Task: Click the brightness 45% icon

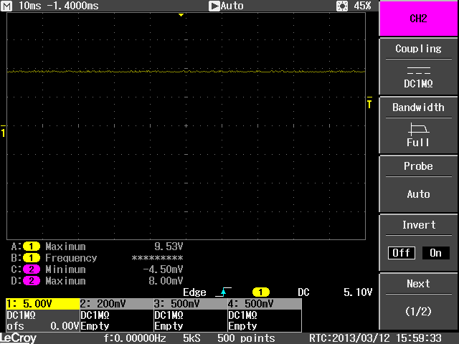Action: [x=342, y=6]
